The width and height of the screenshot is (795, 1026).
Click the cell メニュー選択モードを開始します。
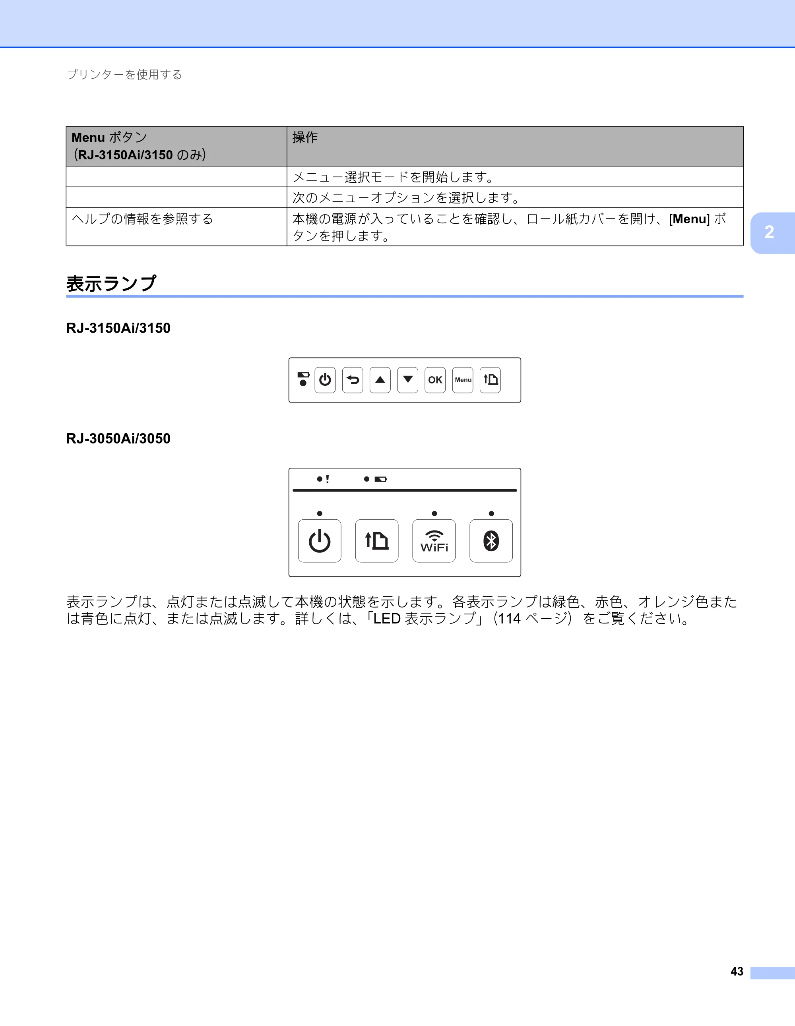(x=515, y=177)
